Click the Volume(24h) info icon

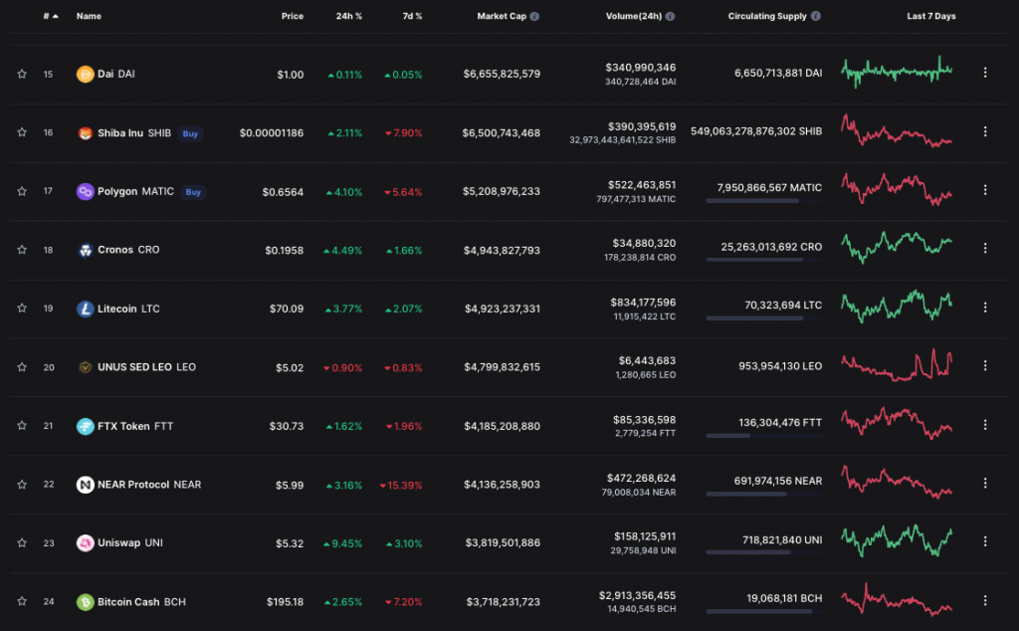[670, 16]
